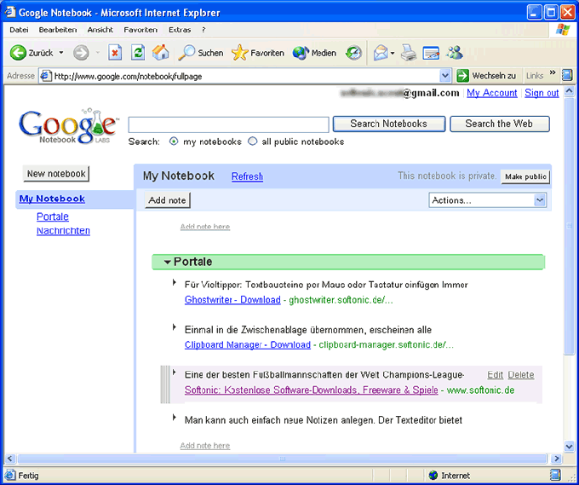Open the Nachrichten section in sidebar
The width and height of the screenshot is (579, 485).
point(63,231)
